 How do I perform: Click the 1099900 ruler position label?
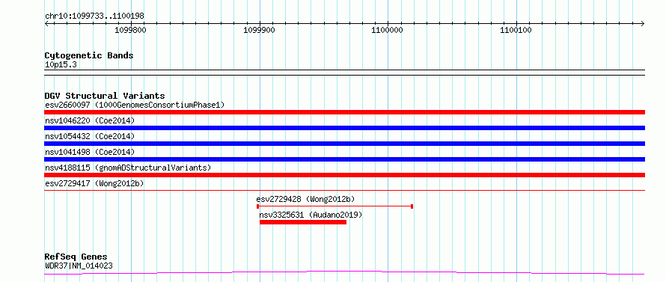(259, 30)
